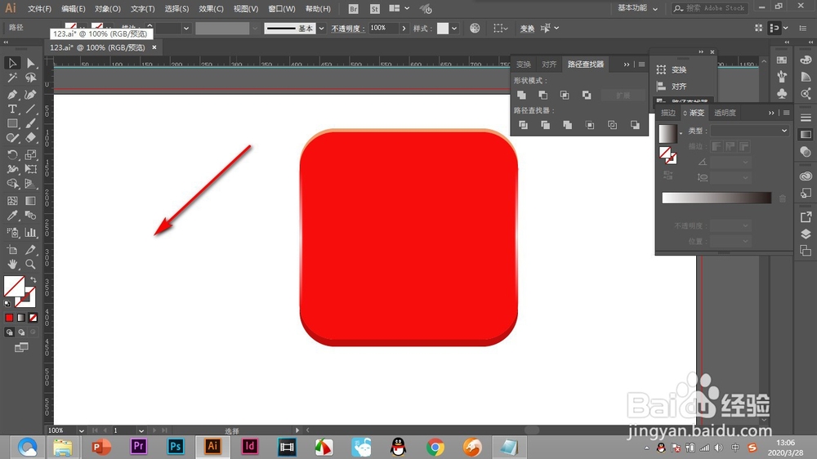Click the gradient slider bar
Image resolution: width=817 pixels, height=459 pixels.
(x=717, y=198)
